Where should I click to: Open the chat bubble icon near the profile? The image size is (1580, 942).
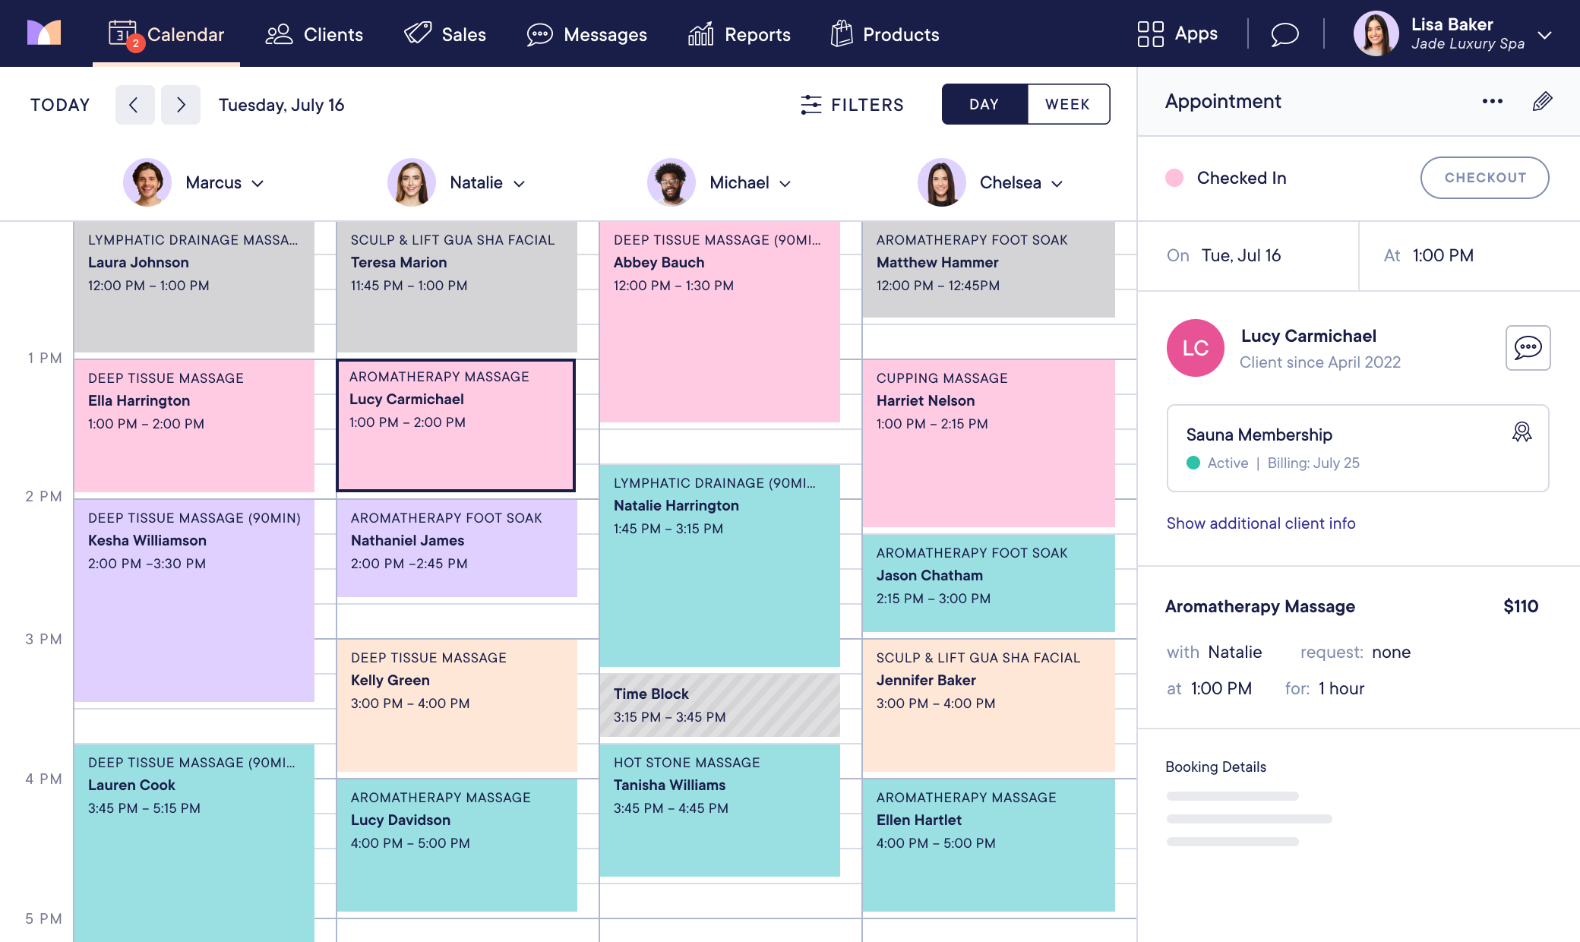1285,33
